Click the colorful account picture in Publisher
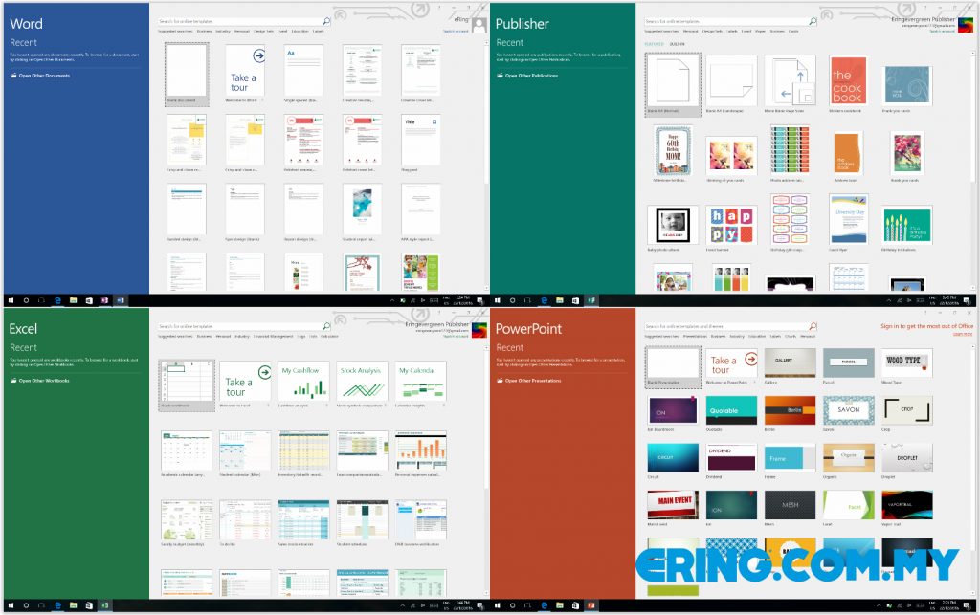 coord(966,25)
